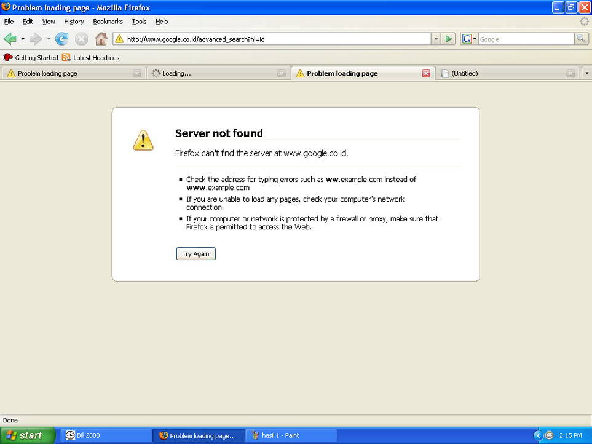
Task: Open the View menu
Action: pos(49,22)
